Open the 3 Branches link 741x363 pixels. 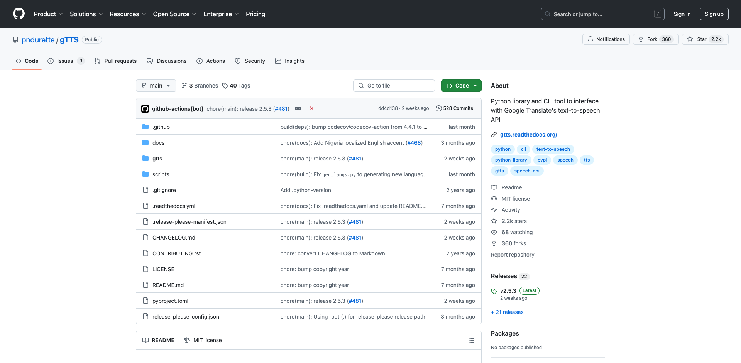tap(200, 86)
